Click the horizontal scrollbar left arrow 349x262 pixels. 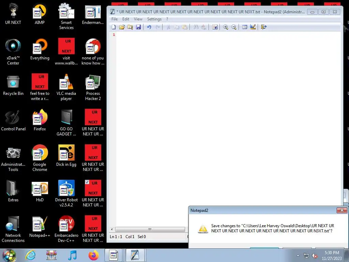tap(112, 229)
